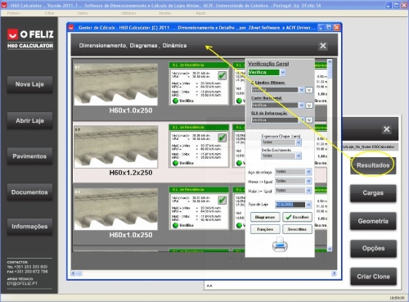Image resolution: width=409 pixels, height=302 pixels.
Task: Close the Dimensionamento, Diagramas, Dinâmica panel with X
Action: [x=323, y=46]
